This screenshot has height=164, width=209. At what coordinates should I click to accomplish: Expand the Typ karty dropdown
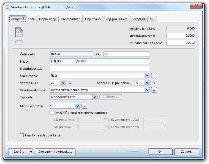coord(95,97)
